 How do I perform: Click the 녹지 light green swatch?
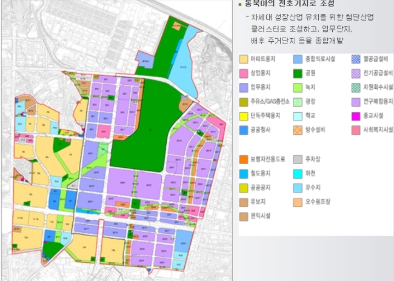(x=298, y=88)
